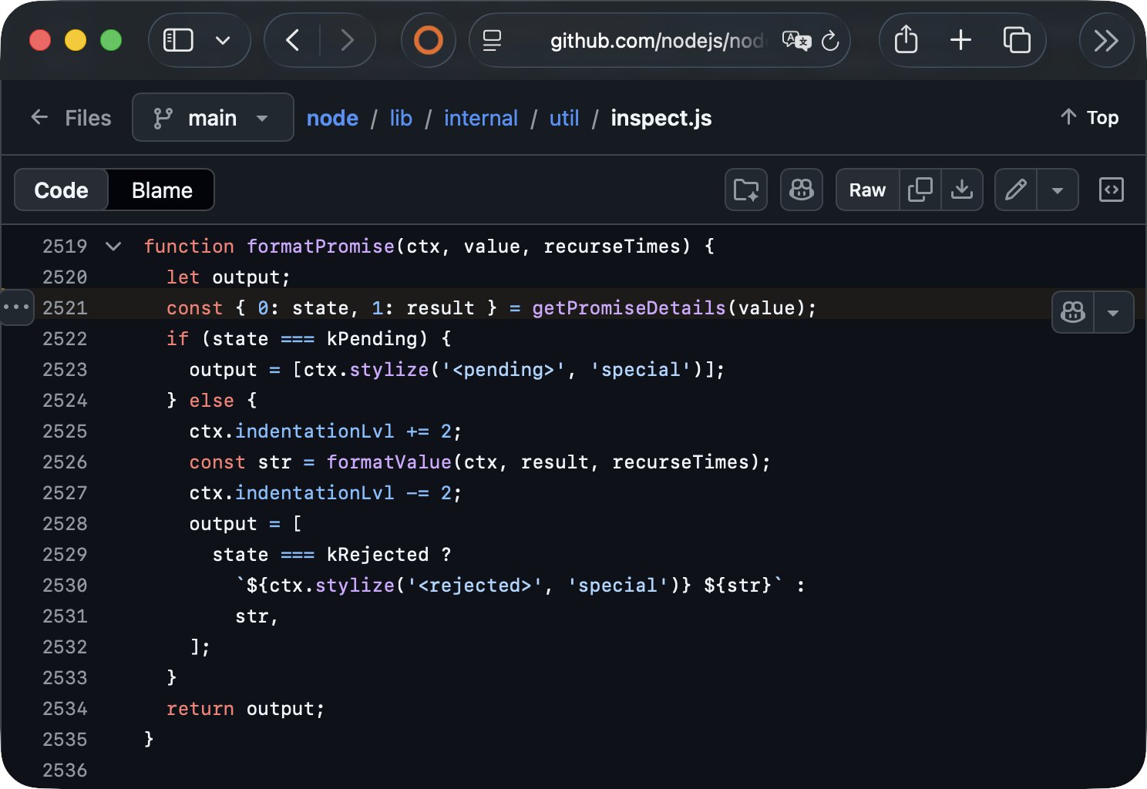Click the '<pending>' string literal

tap(503, 370)
